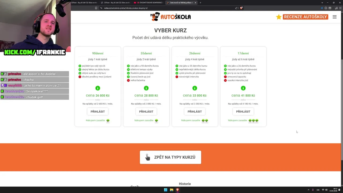Open File Explorer from the taskbar
Screen dimensions: 343x193
coord(171,190)
